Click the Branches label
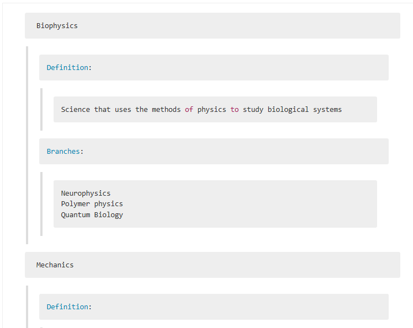The height and width of the screenshot is (328, 413). [63, 151]
